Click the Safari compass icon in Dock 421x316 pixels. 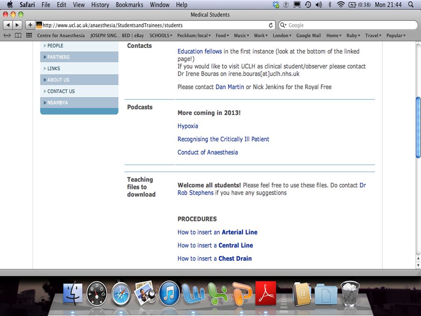[x=121, y=294]
